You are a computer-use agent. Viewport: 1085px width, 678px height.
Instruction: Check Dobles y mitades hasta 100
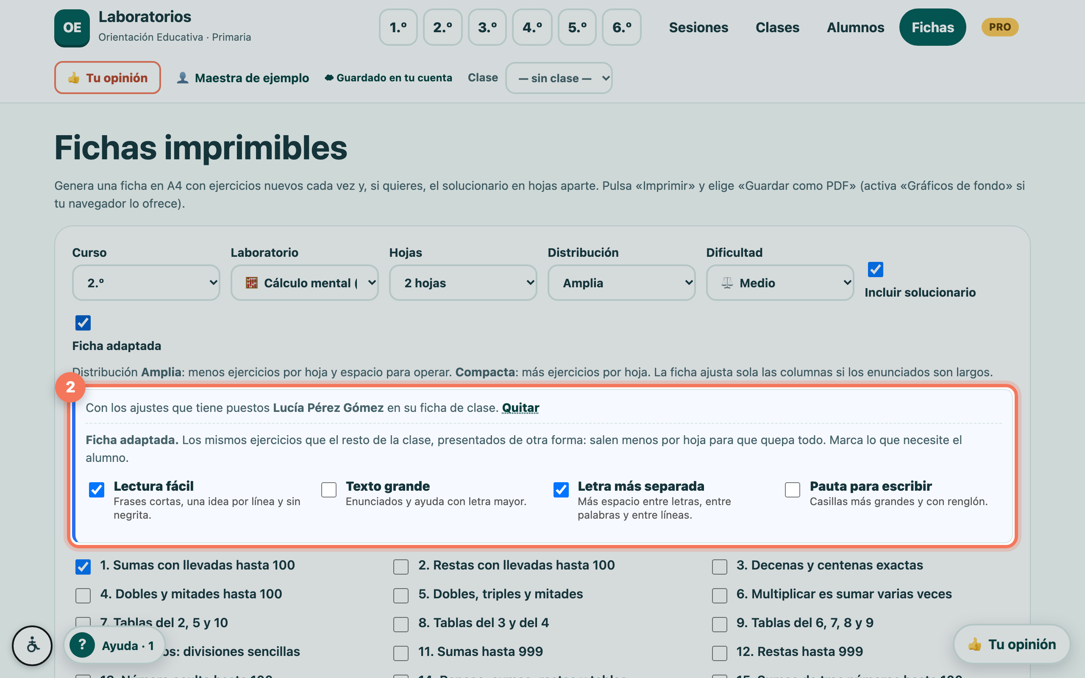click(83, 595)
